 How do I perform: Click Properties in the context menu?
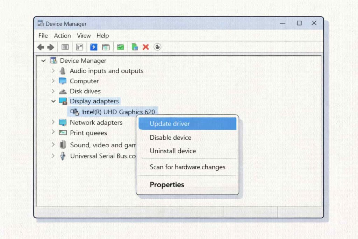pyautogui.click(x=167, y=184)
